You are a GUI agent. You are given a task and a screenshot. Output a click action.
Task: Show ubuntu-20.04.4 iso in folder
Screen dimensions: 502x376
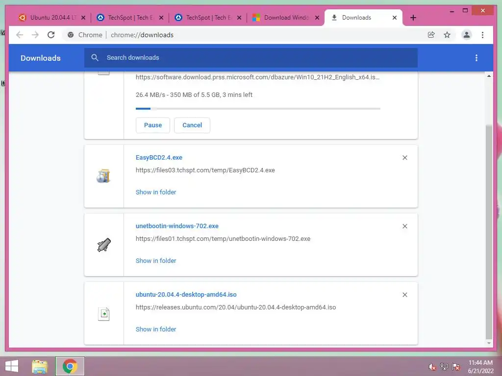156,329
